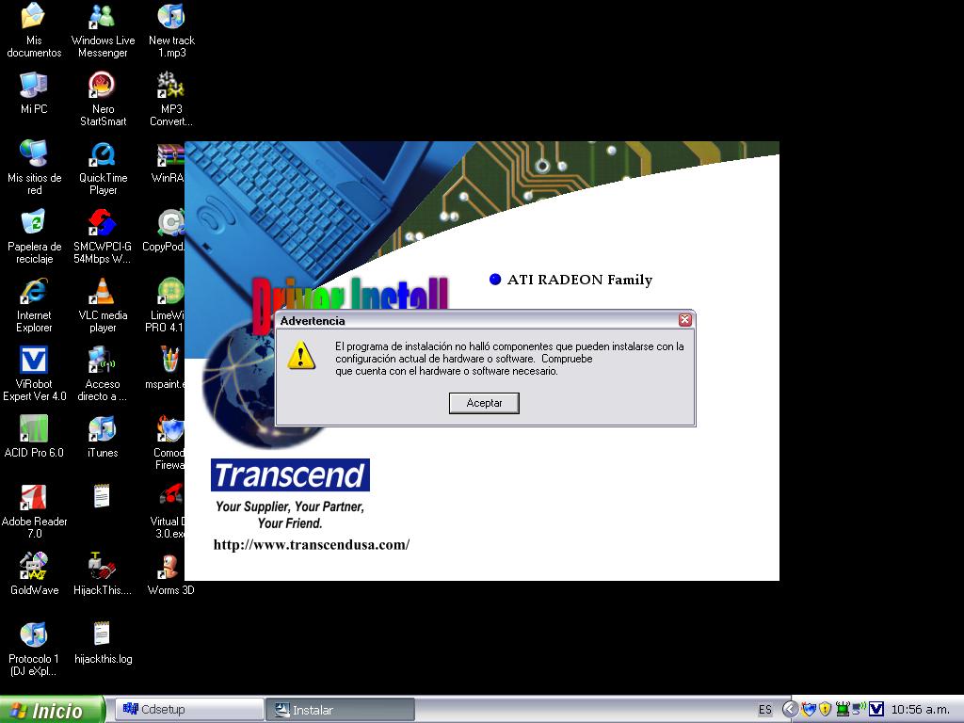This screenshot has height=723, width=964.
Task: Switch to the Instalar taskbar window
Action: coord(340,710)
